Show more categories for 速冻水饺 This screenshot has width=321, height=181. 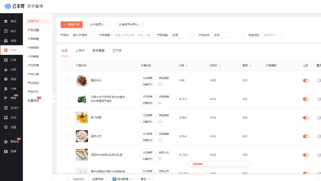(x=160, y=140)
